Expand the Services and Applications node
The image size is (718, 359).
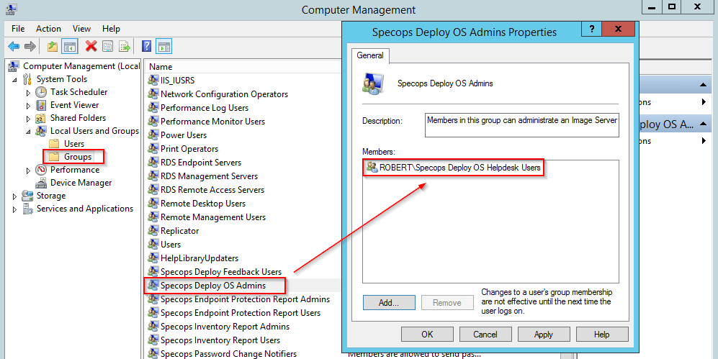(x=14, y=209)
